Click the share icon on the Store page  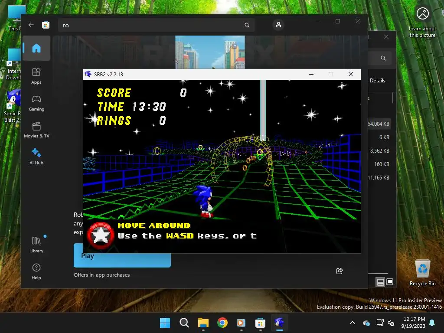click(x=339, y=271)
